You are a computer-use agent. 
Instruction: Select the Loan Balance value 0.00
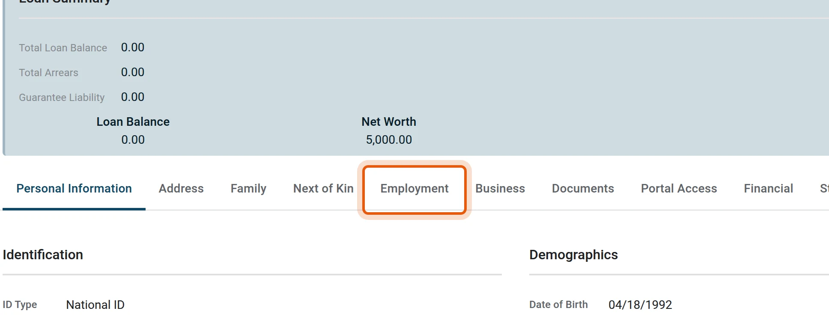pyautogui.click(x=133, y=140)
